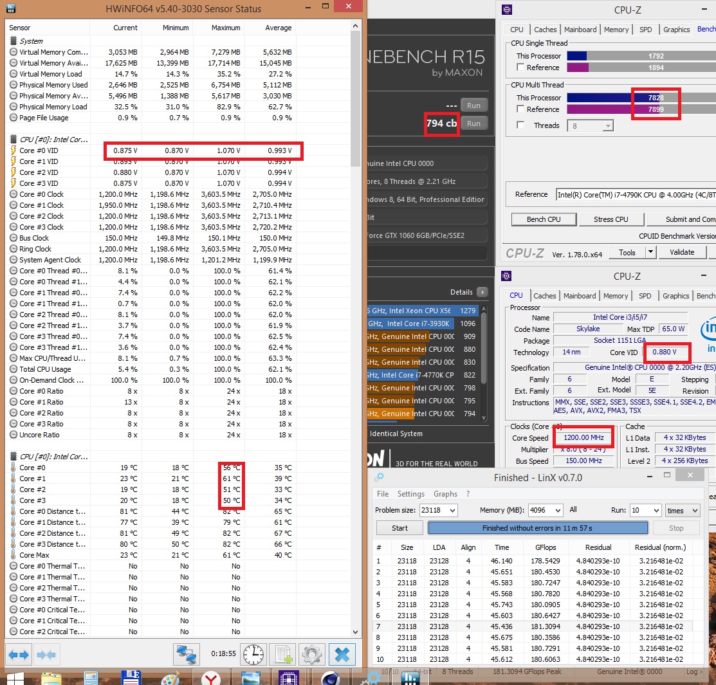This screenshot has height=685, width=716.
Task: Click Average column header in HWiNFO
Action: click(x=278, y=28)
